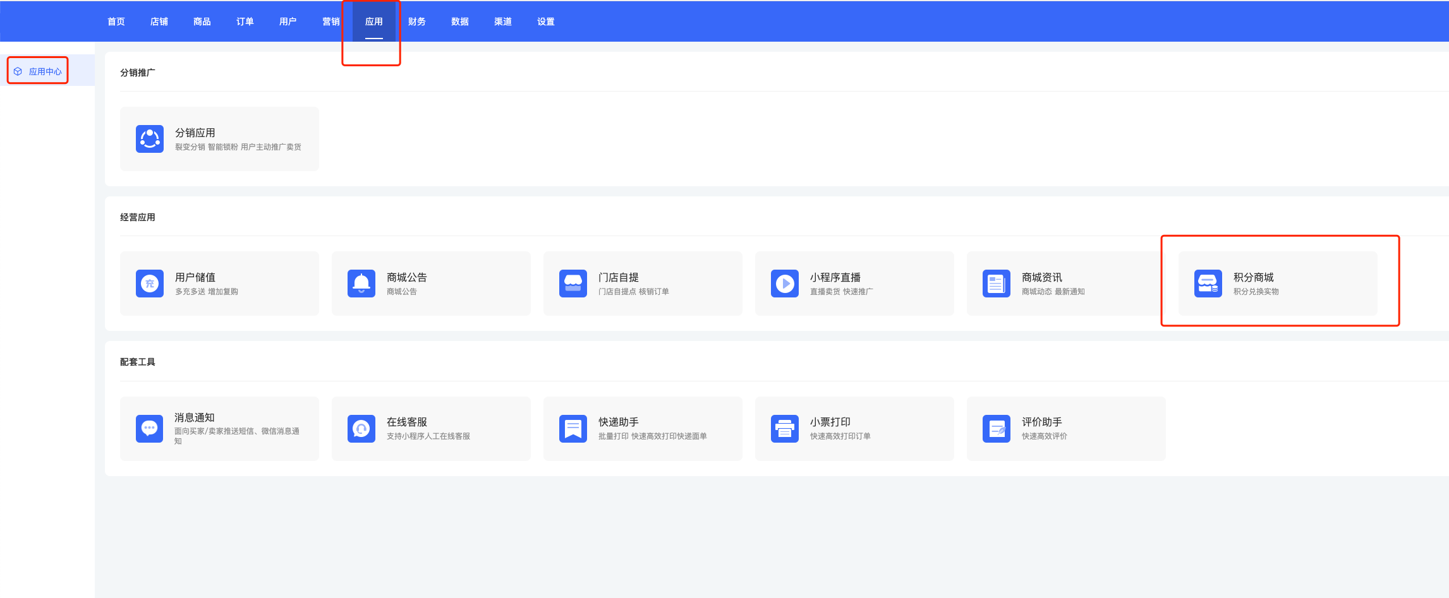This screenshot has width=1449, height=598.
Task: Select the 快递助手 bookmark icon
Action: click(x=573, y=429)
